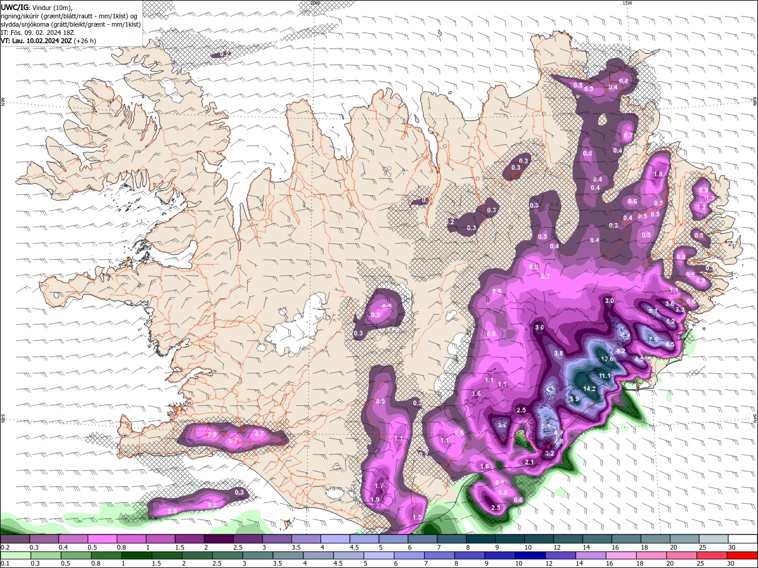This screenshot has width=758, height=568.
Task: Click the 3.8 value on the map
Action: coord(558,353)
